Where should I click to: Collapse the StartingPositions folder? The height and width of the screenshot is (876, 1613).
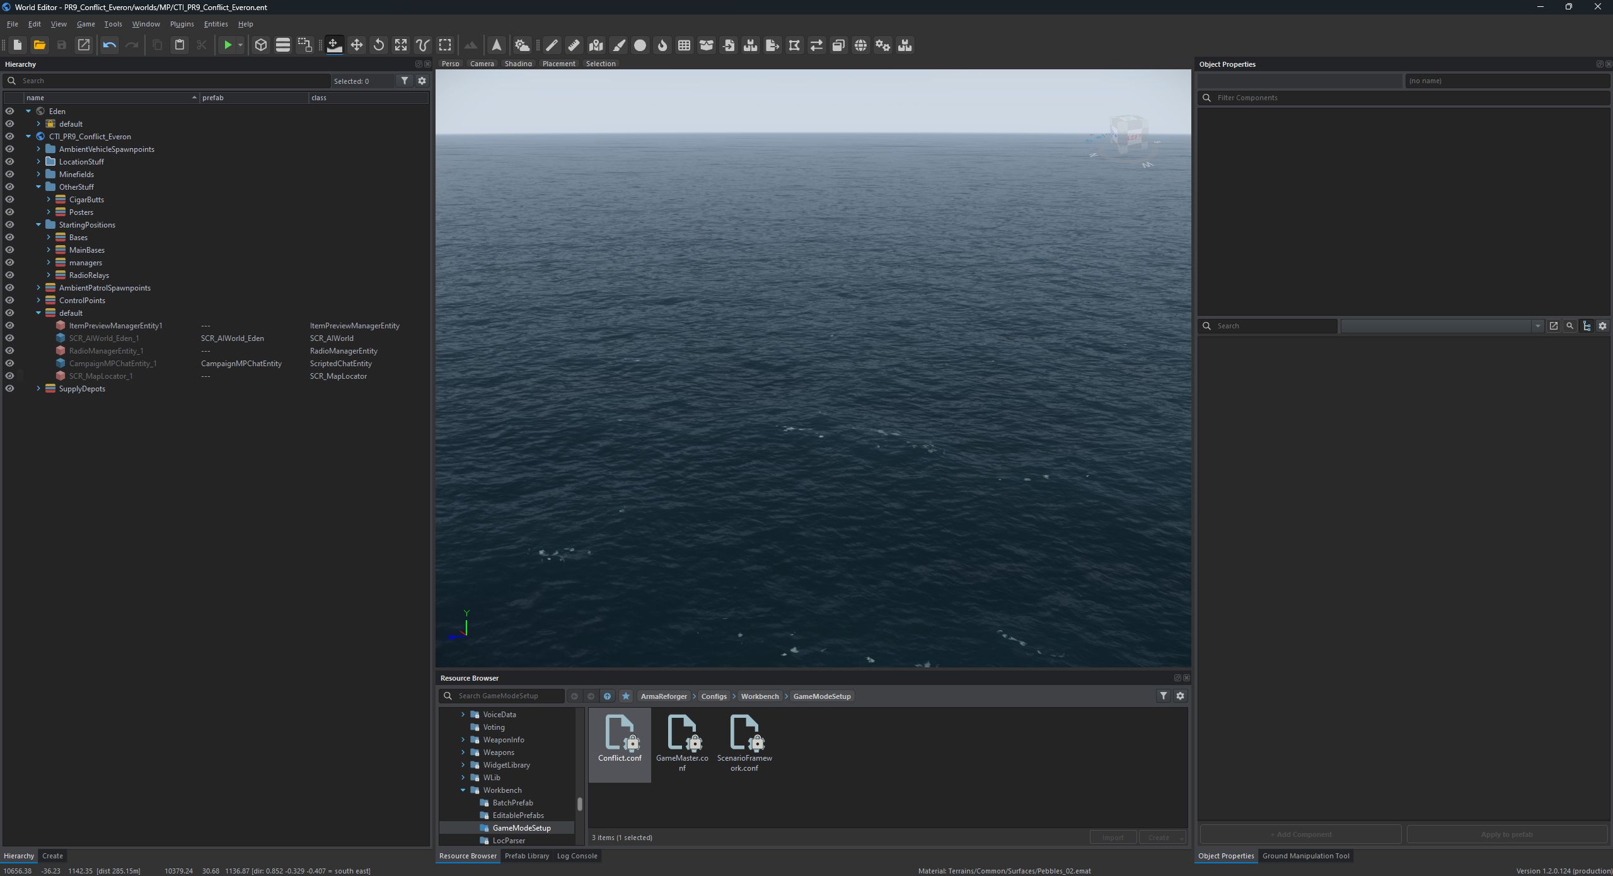point(38,225)
